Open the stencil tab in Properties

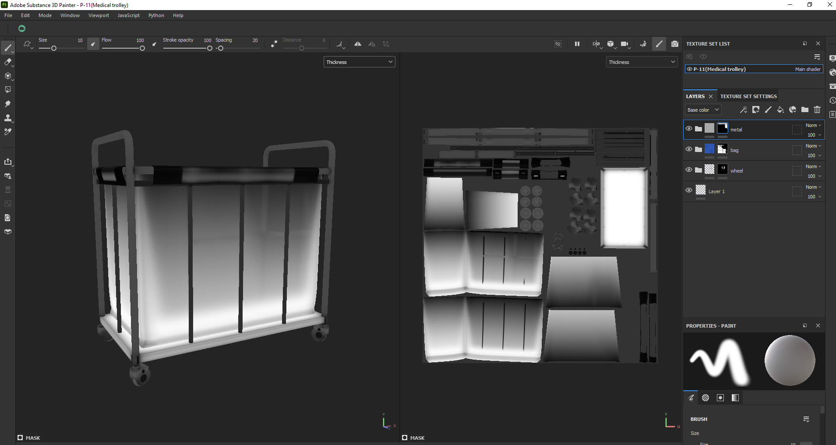click(x=720, y=398)
